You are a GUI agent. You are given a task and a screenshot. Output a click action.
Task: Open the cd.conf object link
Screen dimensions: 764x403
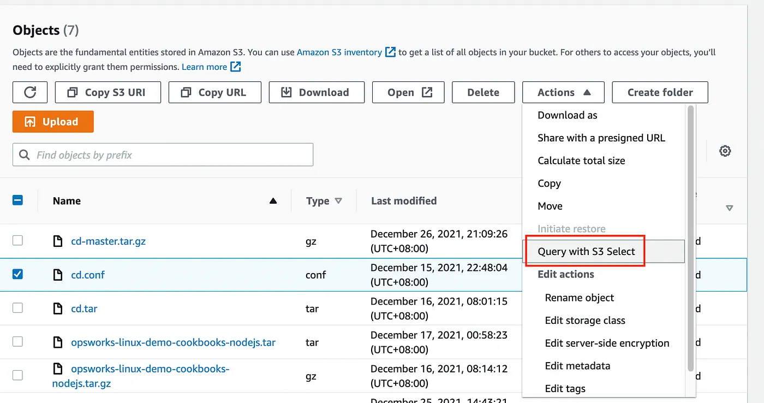(88, 275)
